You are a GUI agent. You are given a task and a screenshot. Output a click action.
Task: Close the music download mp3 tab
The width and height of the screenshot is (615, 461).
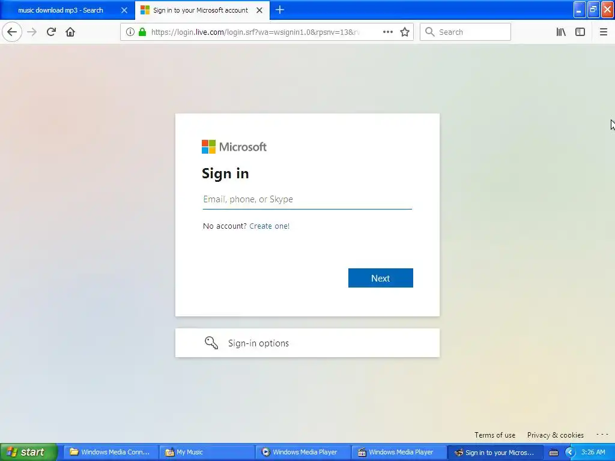(x=124, y=10)
